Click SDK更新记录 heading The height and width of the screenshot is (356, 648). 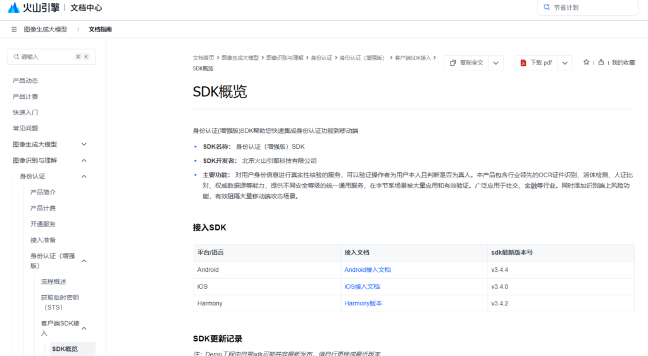(218, 339)
